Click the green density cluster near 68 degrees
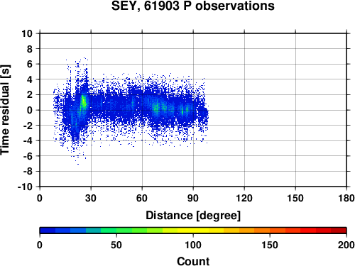The height and width of the screenshot is (266, 355). click(156, 109)
